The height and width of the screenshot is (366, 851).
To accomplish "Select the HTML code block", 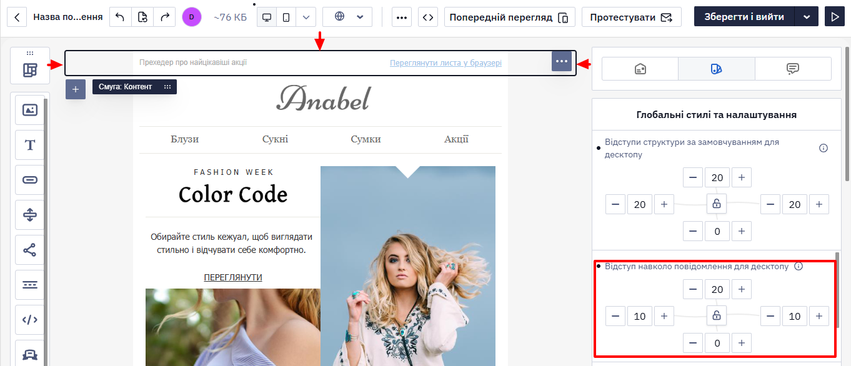I will [x=30, y=320].
